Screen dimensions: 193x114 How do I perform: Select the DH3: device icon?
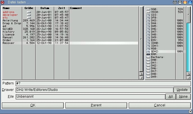point(148,21)
